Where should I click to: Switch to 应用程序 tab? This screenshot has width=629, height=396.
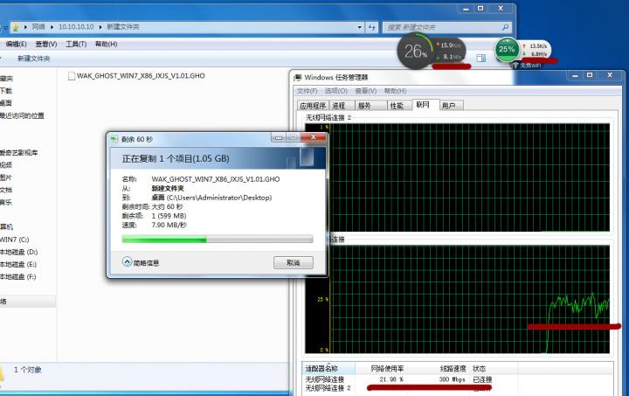click(313, 106)
